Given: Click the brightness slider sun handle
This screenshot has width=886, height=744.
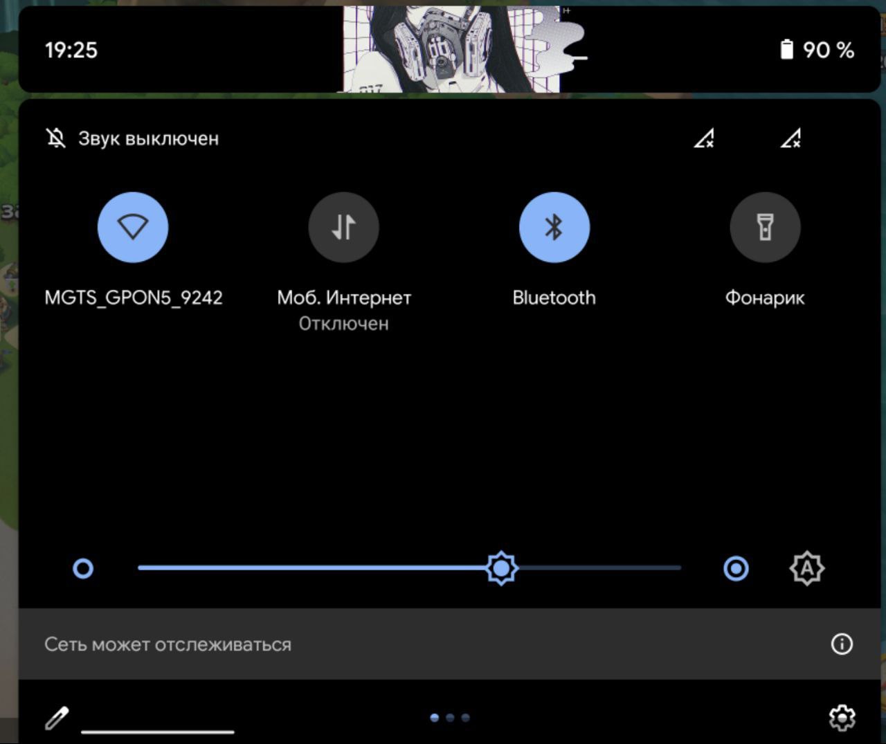Looking at the screenshot, I should coord(501,568).
